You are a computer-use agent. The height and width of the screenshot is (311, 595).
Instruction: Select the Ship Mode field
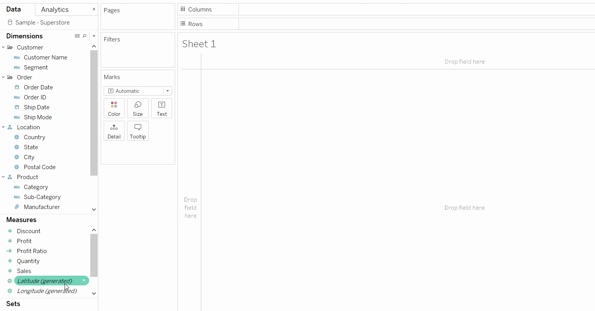pyautogui.click(x=38, y=117)
